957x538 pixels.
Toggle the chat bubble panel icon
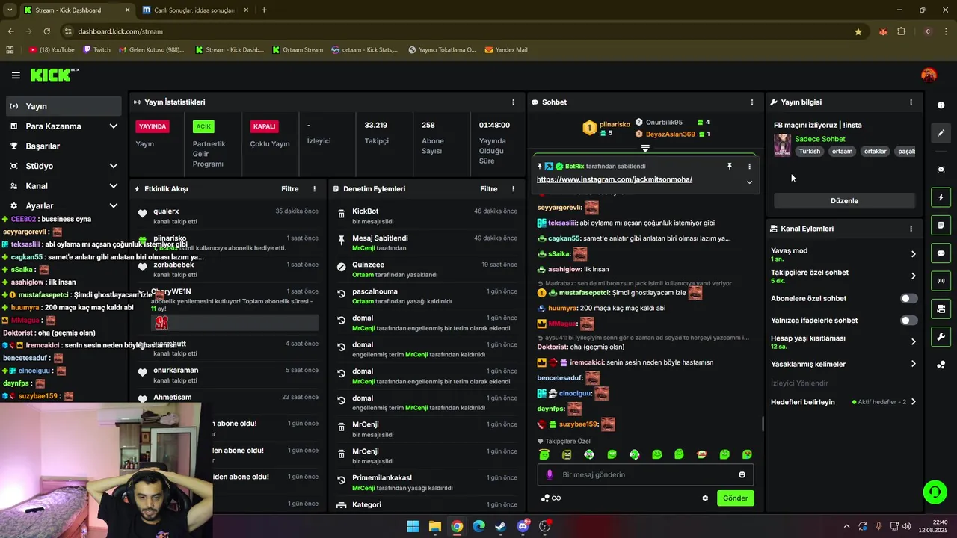(941, 253)
